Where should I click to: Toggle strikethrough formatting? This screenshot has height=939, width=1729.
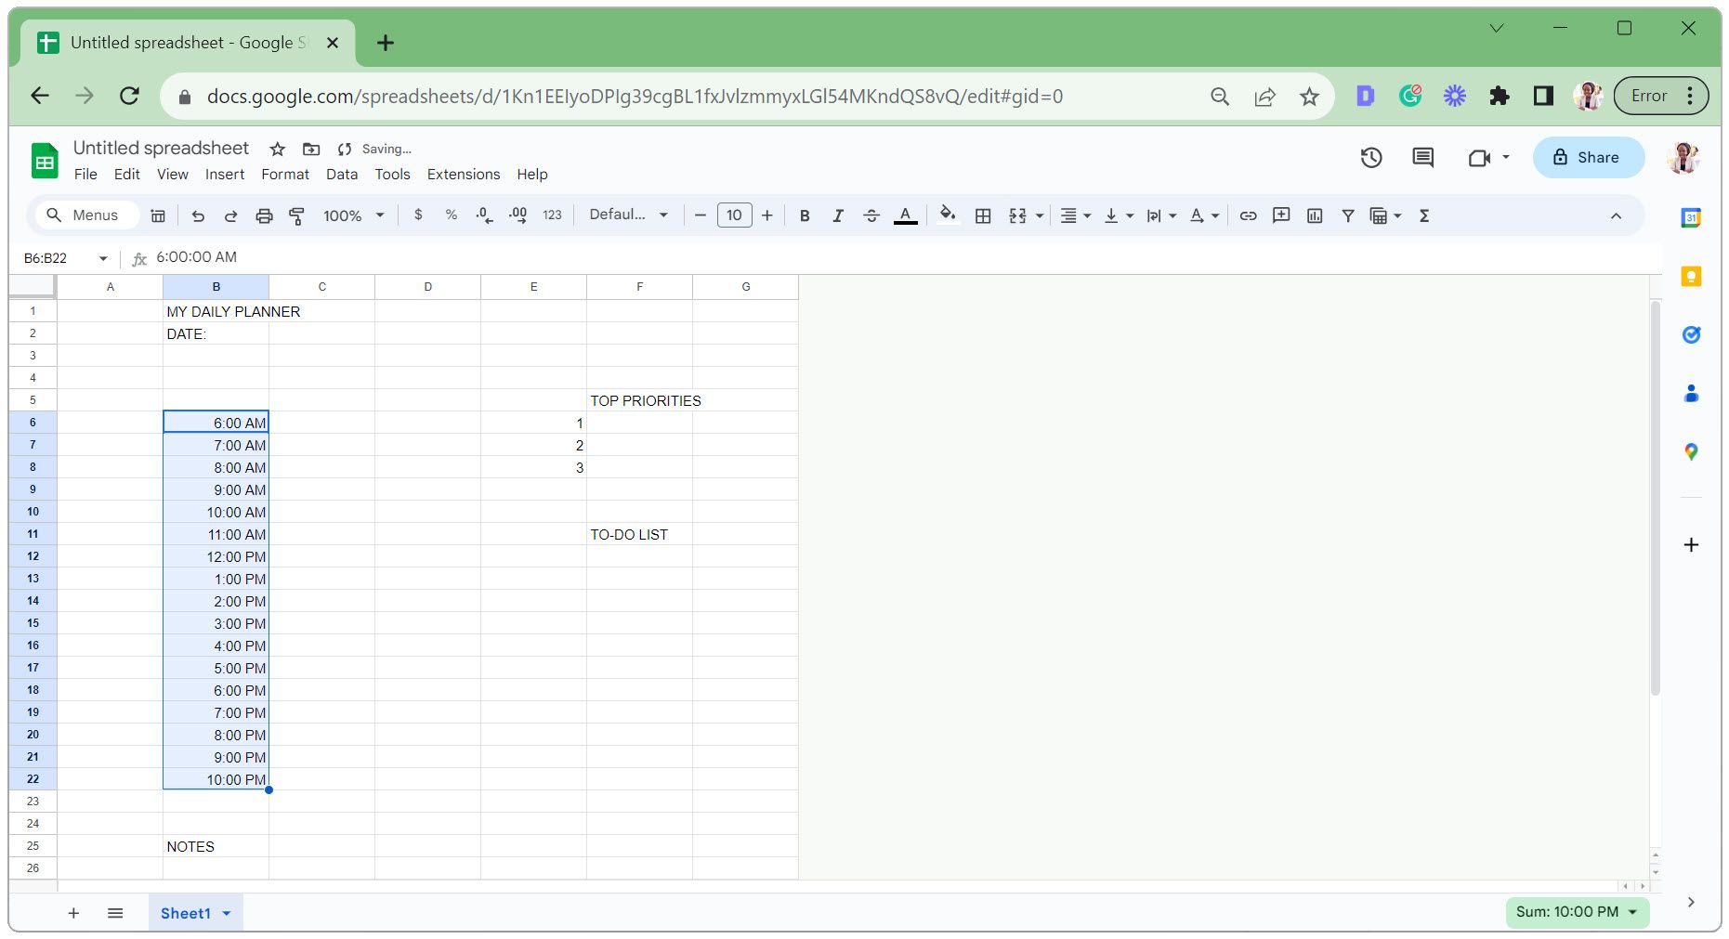pyautogui.click(x=871, y=215)
